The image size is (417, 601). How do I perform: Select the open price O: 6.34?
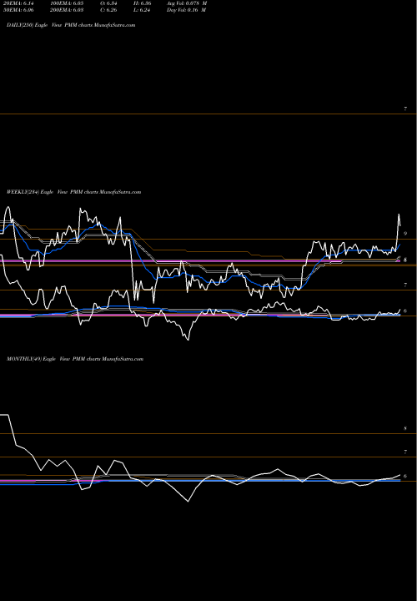108,3
